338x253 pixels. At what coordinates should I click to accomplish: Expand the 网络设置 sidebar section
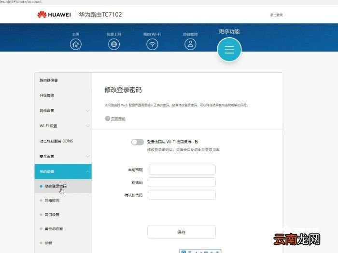point(63,110)
